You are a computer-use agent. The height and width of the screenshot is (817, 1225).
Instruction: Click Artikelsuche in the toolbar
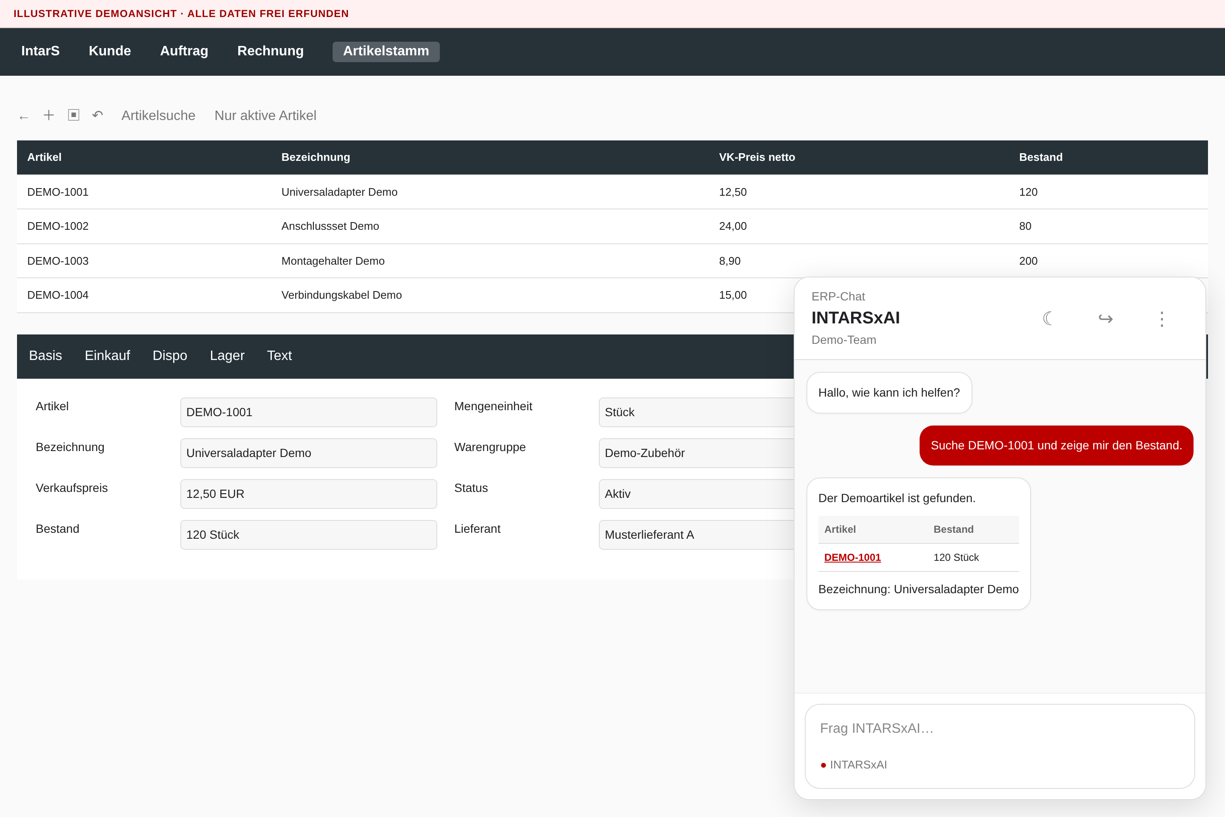tap(158, 116)
